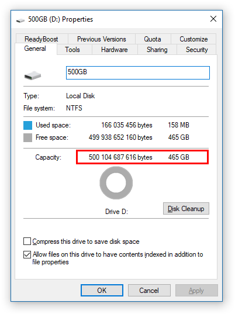Click the "File system:" label
This screenshot has height=314, width=235.
(x=39, y=108)
